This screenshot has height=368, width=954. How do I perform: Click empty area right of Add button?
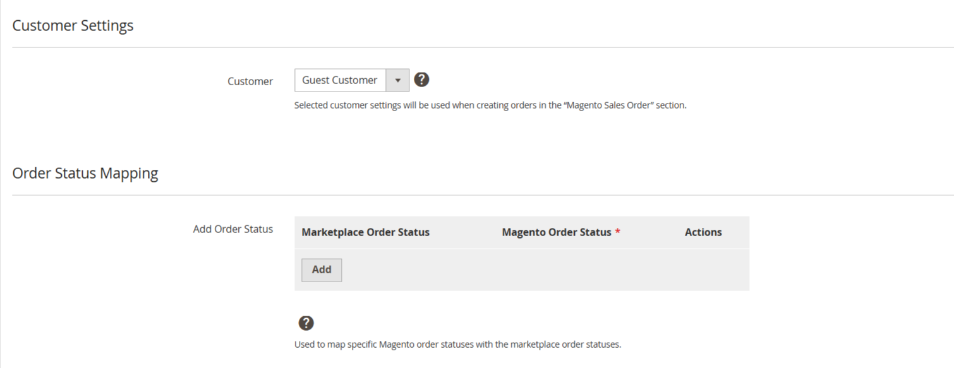pos(537,270)
